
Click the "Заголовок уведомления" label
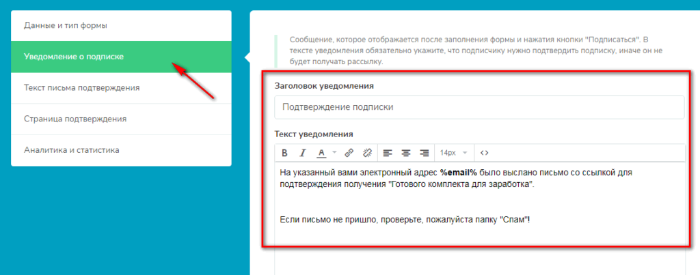tap(324, 86)
